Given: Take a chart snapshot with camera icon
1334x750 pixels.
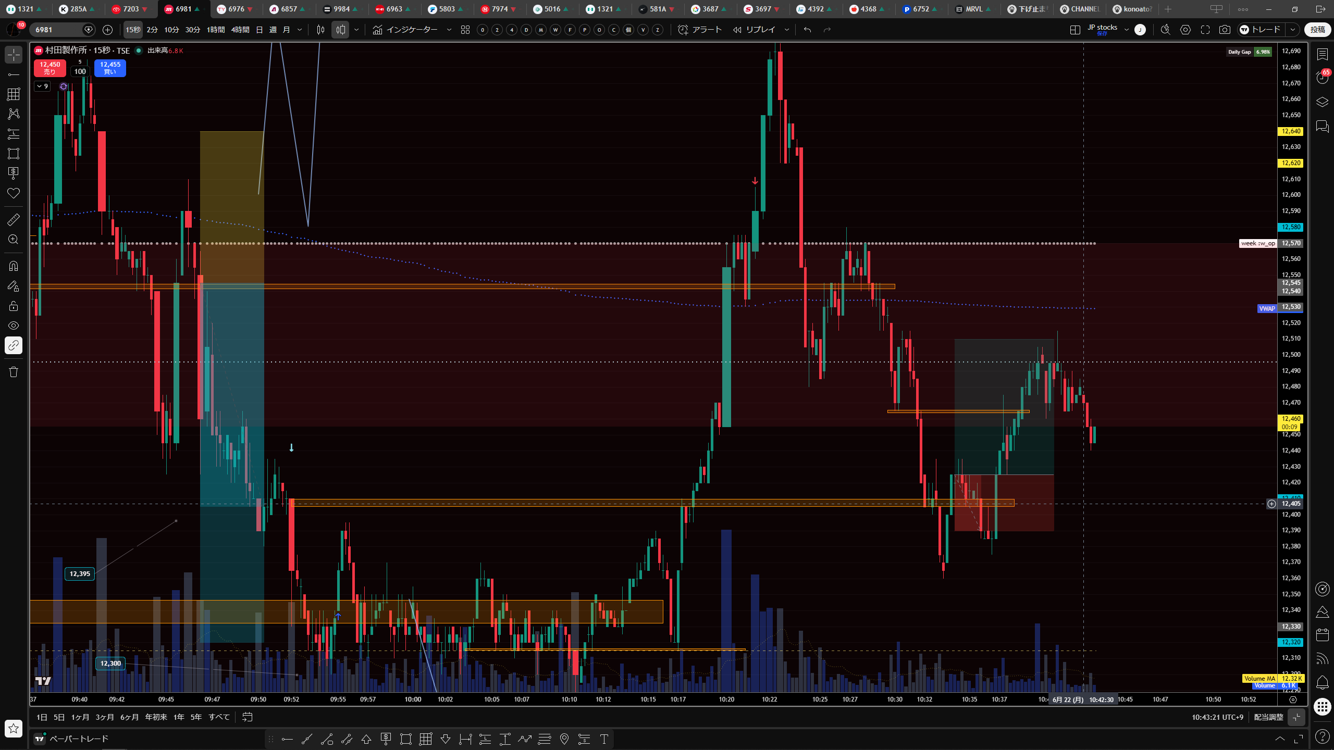Looking at the screenshot, I should pos(1225,30).
